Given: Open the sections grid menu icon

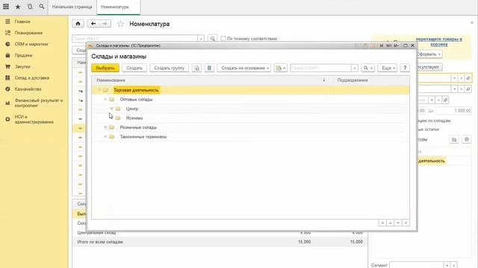Looking at the screenshot, I should click(x=6, y=7).
